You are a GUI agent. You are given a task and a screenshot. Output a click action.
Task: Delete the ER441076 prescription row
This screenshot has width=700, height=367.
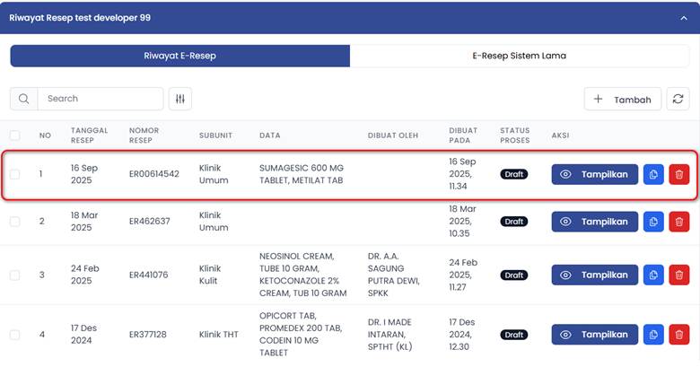678,275
